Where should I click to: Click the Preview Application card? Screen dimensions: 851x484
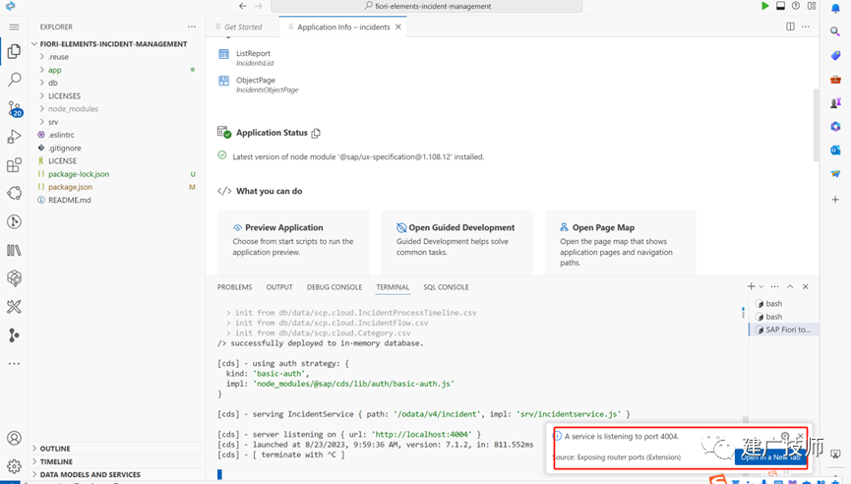pyautogui.click(x=293, y=243)
